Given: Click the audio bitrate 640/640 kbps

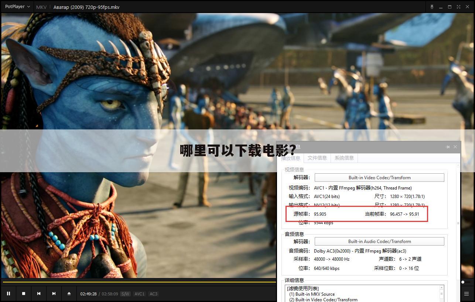Looking at the screenshot, I should [x=327, y=268].
